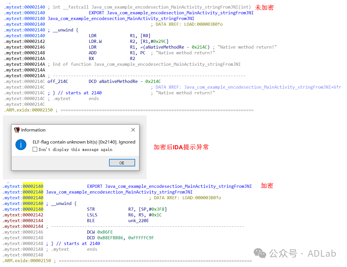Select the LSLS instruction mnemonic
The width and height of the screenshot is (347, 267).
point(92,215)
